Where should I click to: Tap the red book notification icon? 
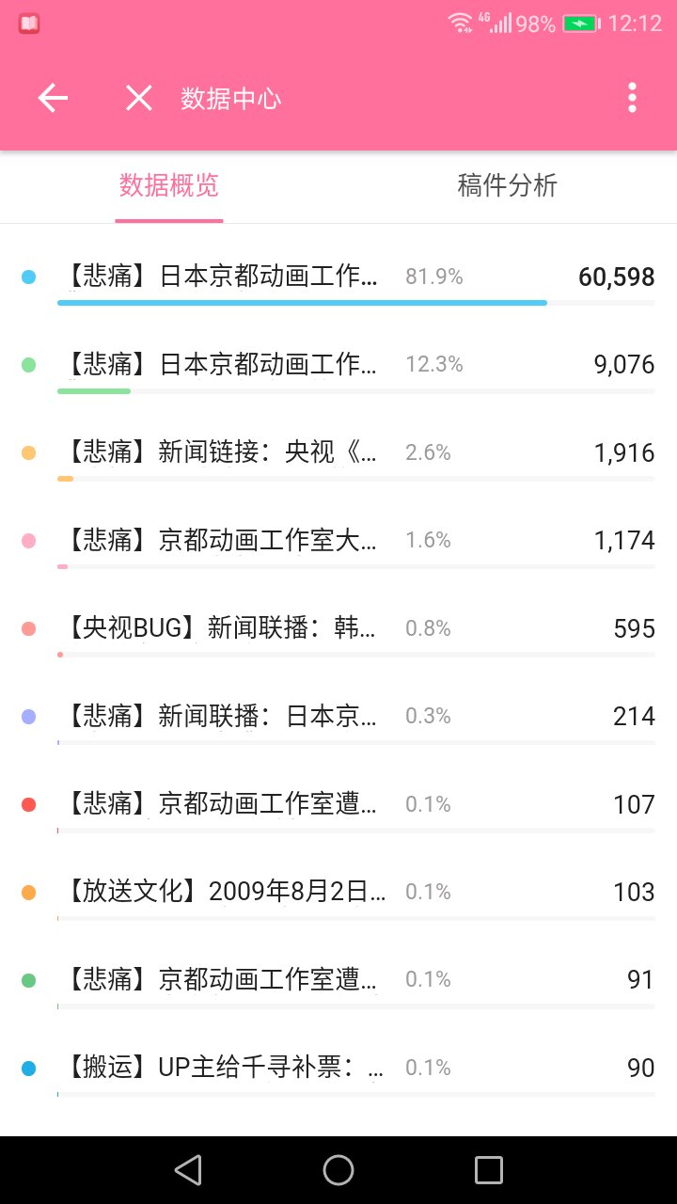29,24
